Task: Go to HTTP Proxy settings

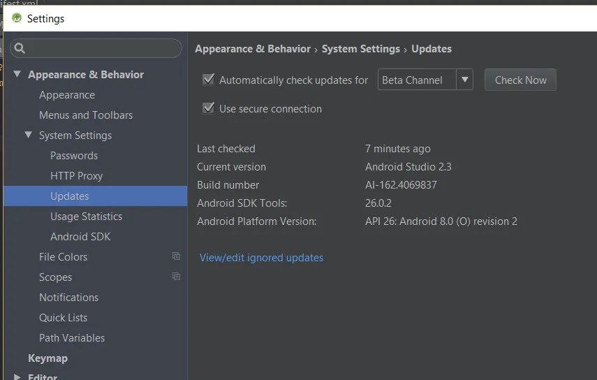Action: [77, 176]
